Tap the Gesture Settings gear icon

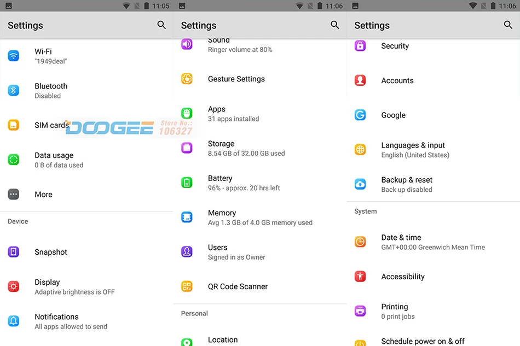tap(187, 79)
